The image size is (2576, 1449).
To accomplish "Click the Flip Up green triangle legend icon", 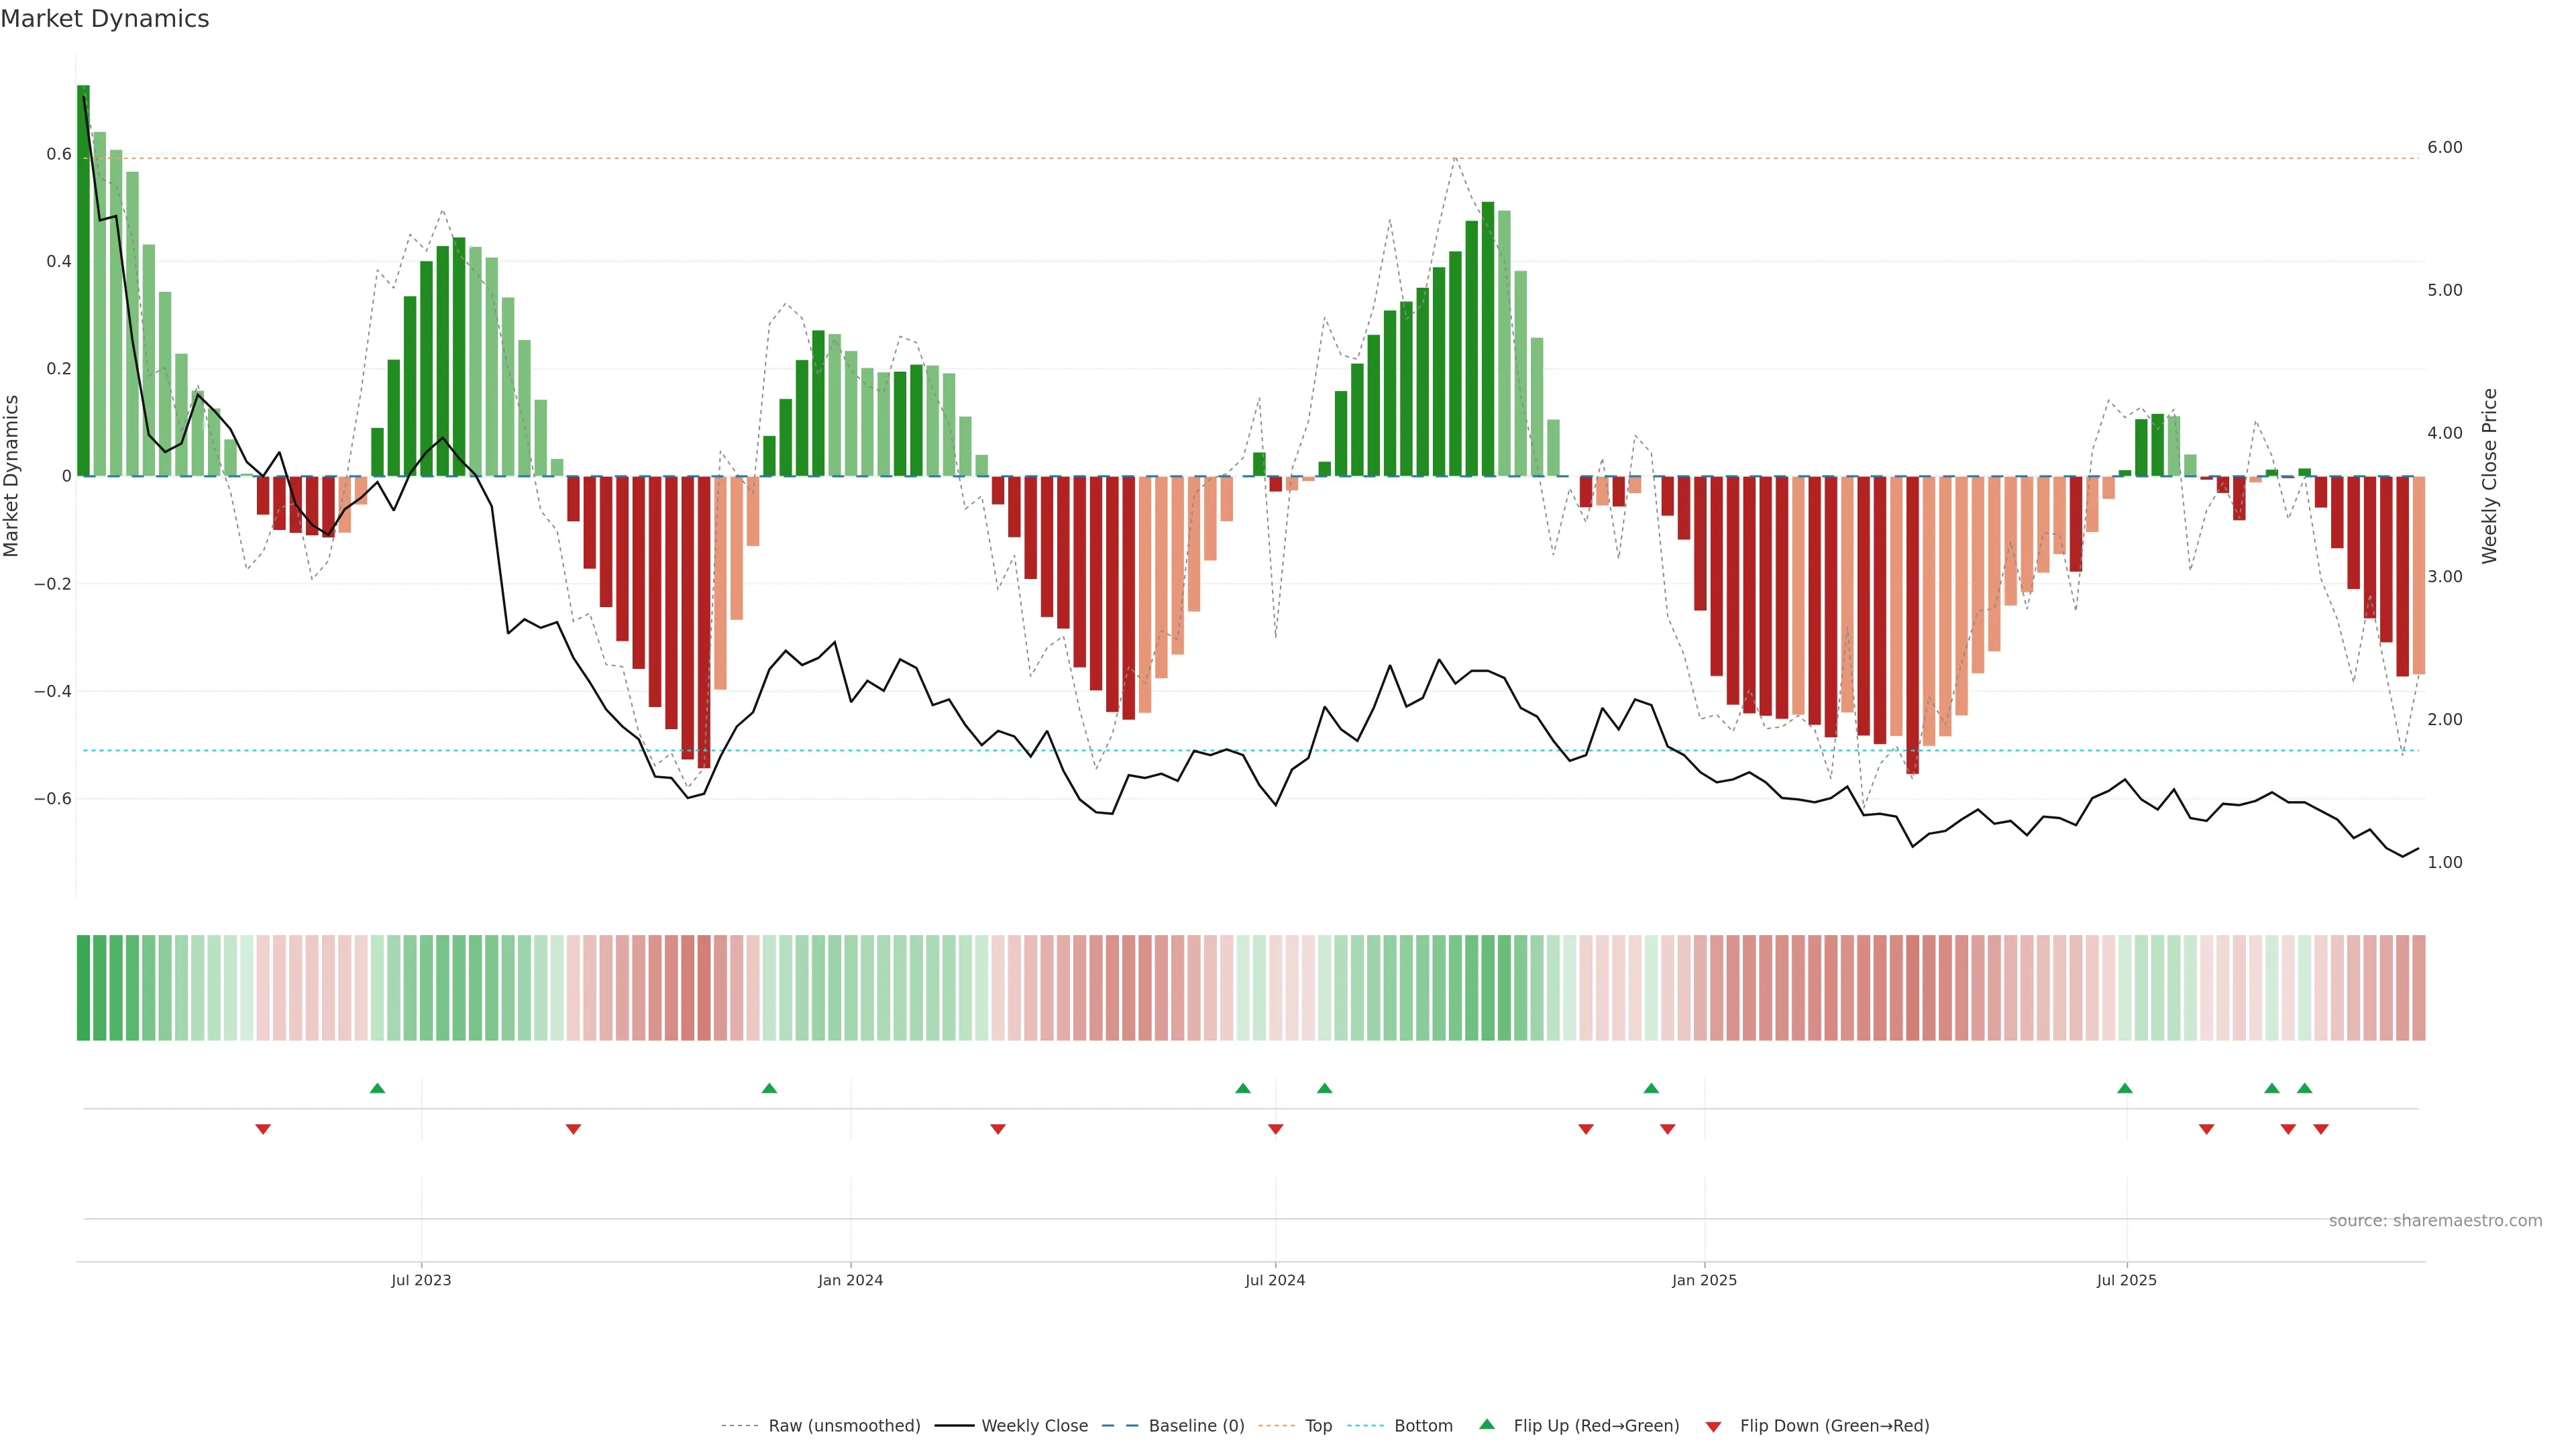I will coord(1487,1424).
